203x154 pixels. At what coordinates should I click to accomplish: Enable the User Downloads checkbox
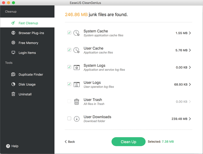click(x=69, y=118)
